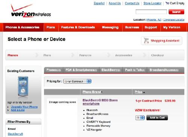
Task: Select the Phones progress step
Action: (13, 55)
